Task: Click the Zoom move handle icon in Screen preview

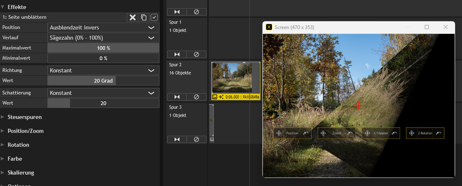Action: [x=323, y=133]
